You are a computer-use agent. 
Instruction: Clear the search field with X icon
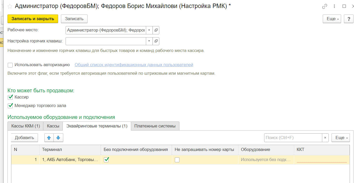pyautogui.click(x=325, y=138)
